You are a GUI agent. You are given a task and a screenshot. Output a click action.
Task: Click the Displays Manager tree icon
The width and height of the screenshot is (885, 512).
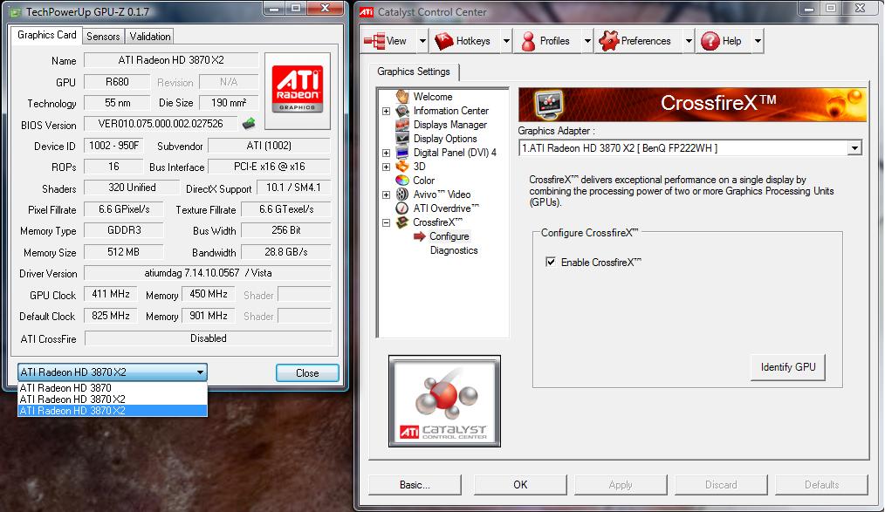(x=401, y=125)
